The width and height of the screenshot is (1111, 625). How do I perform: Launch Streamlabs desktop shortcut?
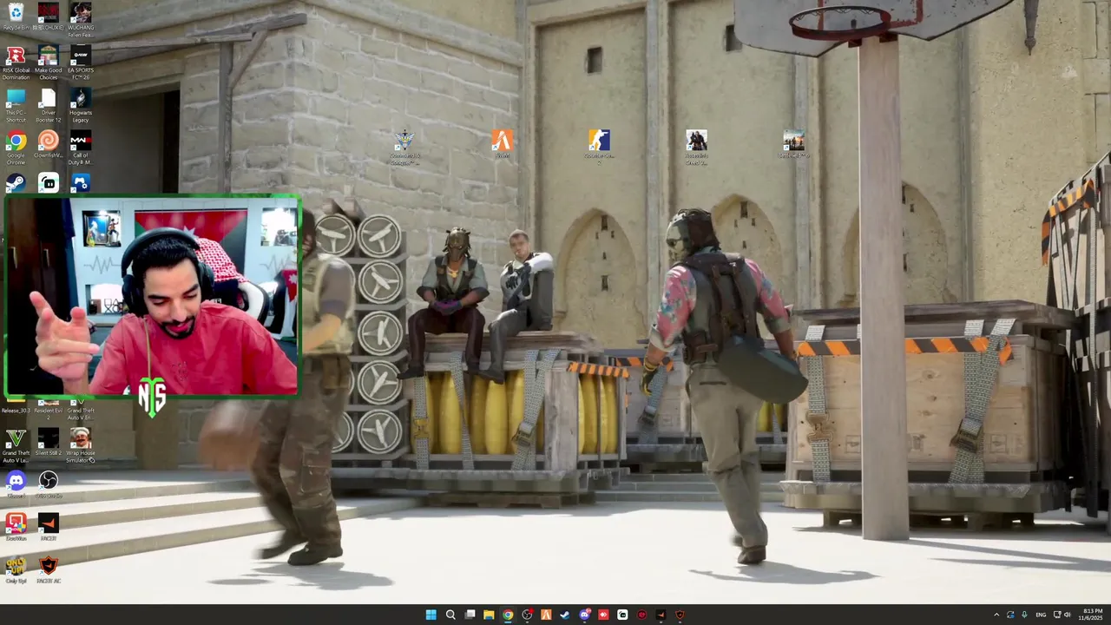point(49,182)
